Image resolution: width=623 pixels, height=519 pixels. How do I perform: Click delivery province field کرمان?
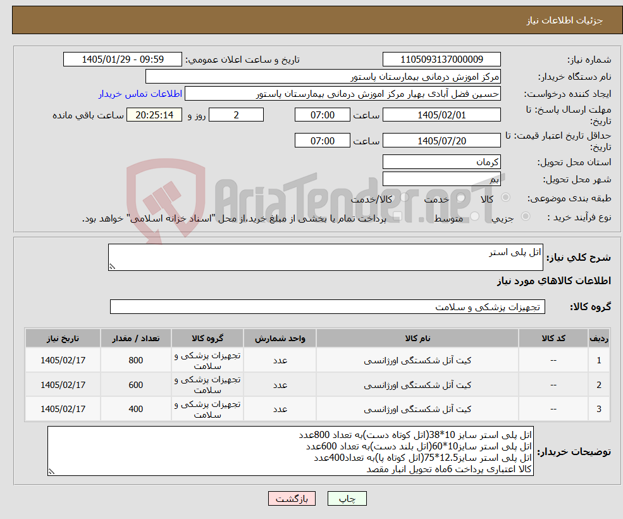click(441, 162)
